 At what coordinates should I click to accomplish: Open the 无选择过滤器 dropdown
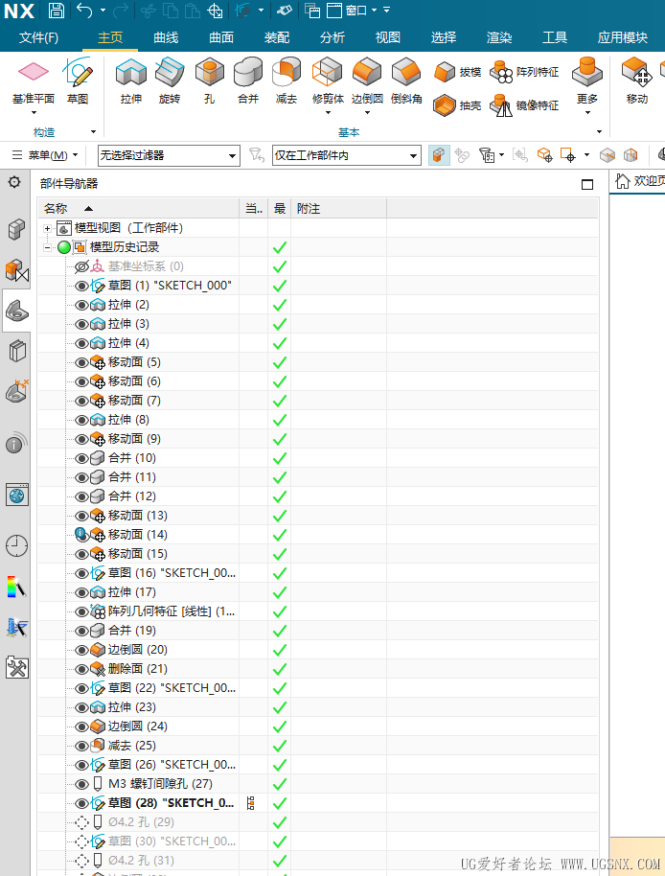coord(169,155)
